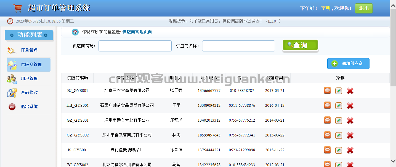
Task: Click the shopping cart logo icon
Action: [17, 8]
